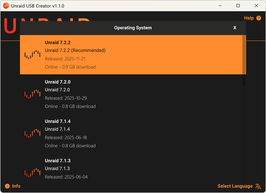Click the Operating System dialog title
Viewport: 266px width, 193px height.
pos(133,28)
